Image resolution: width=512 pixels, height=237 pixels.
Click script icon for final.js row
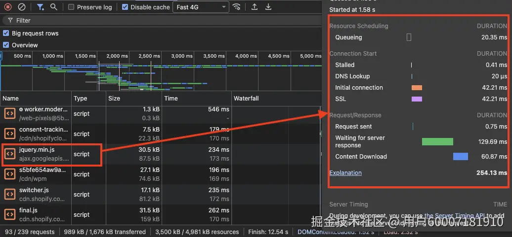10,214
